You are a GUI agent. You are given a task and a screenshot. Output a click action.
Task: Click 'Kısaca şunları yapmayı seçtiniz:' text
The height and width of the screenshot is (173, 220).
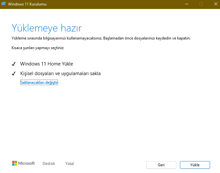click(x=38, y=48)
